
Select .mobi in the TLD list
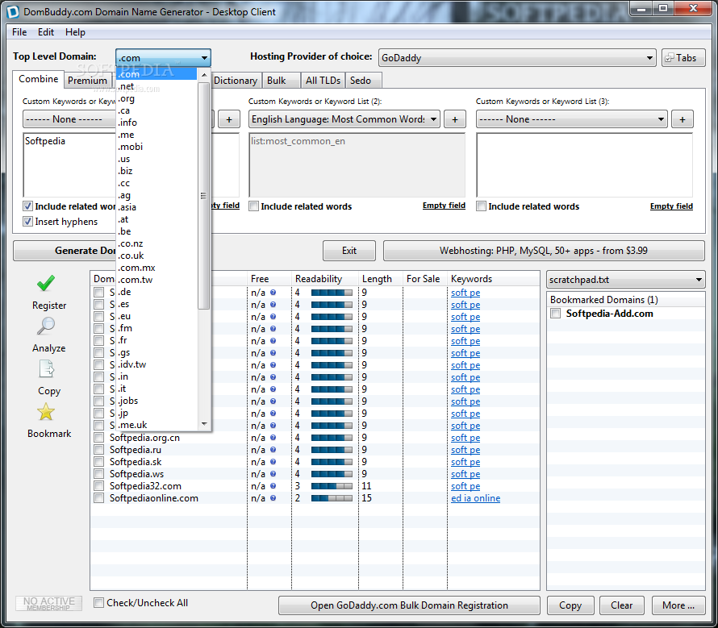coord(157,147)
